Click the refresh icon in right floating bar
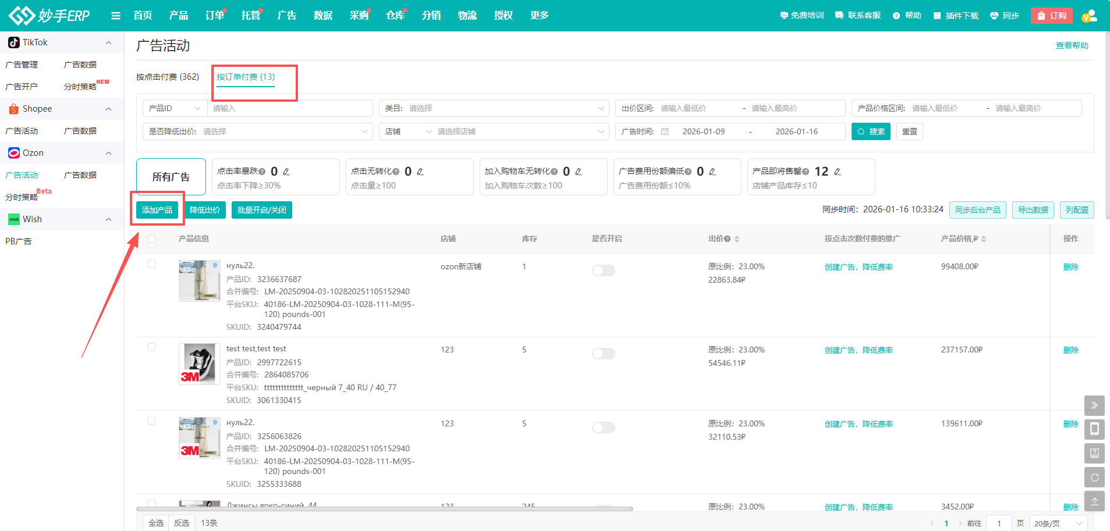This screenshot has width=1110, height=531. (1094, 477)
